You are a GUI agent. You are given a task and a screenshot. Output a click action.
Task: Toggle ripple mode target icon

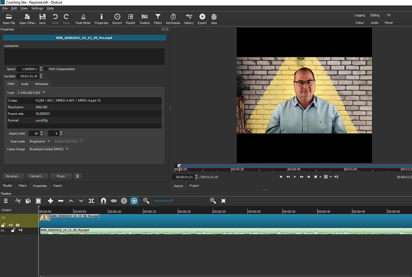coord(124,201)
